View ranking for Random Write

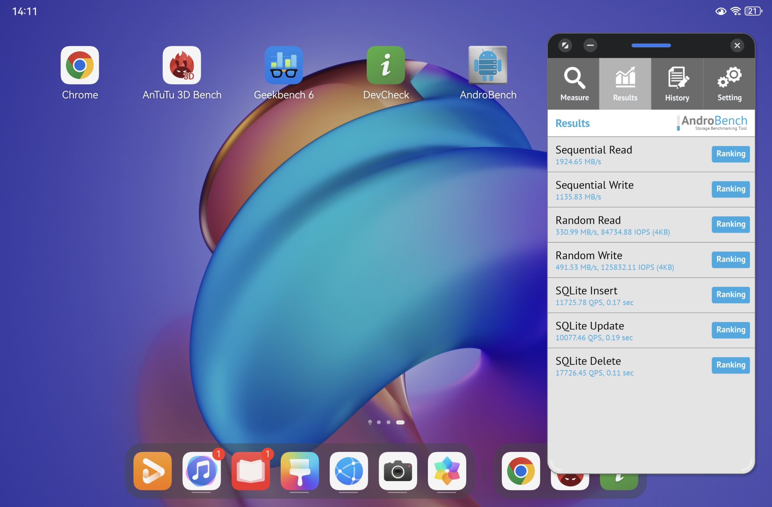click(x=730, y=260)
